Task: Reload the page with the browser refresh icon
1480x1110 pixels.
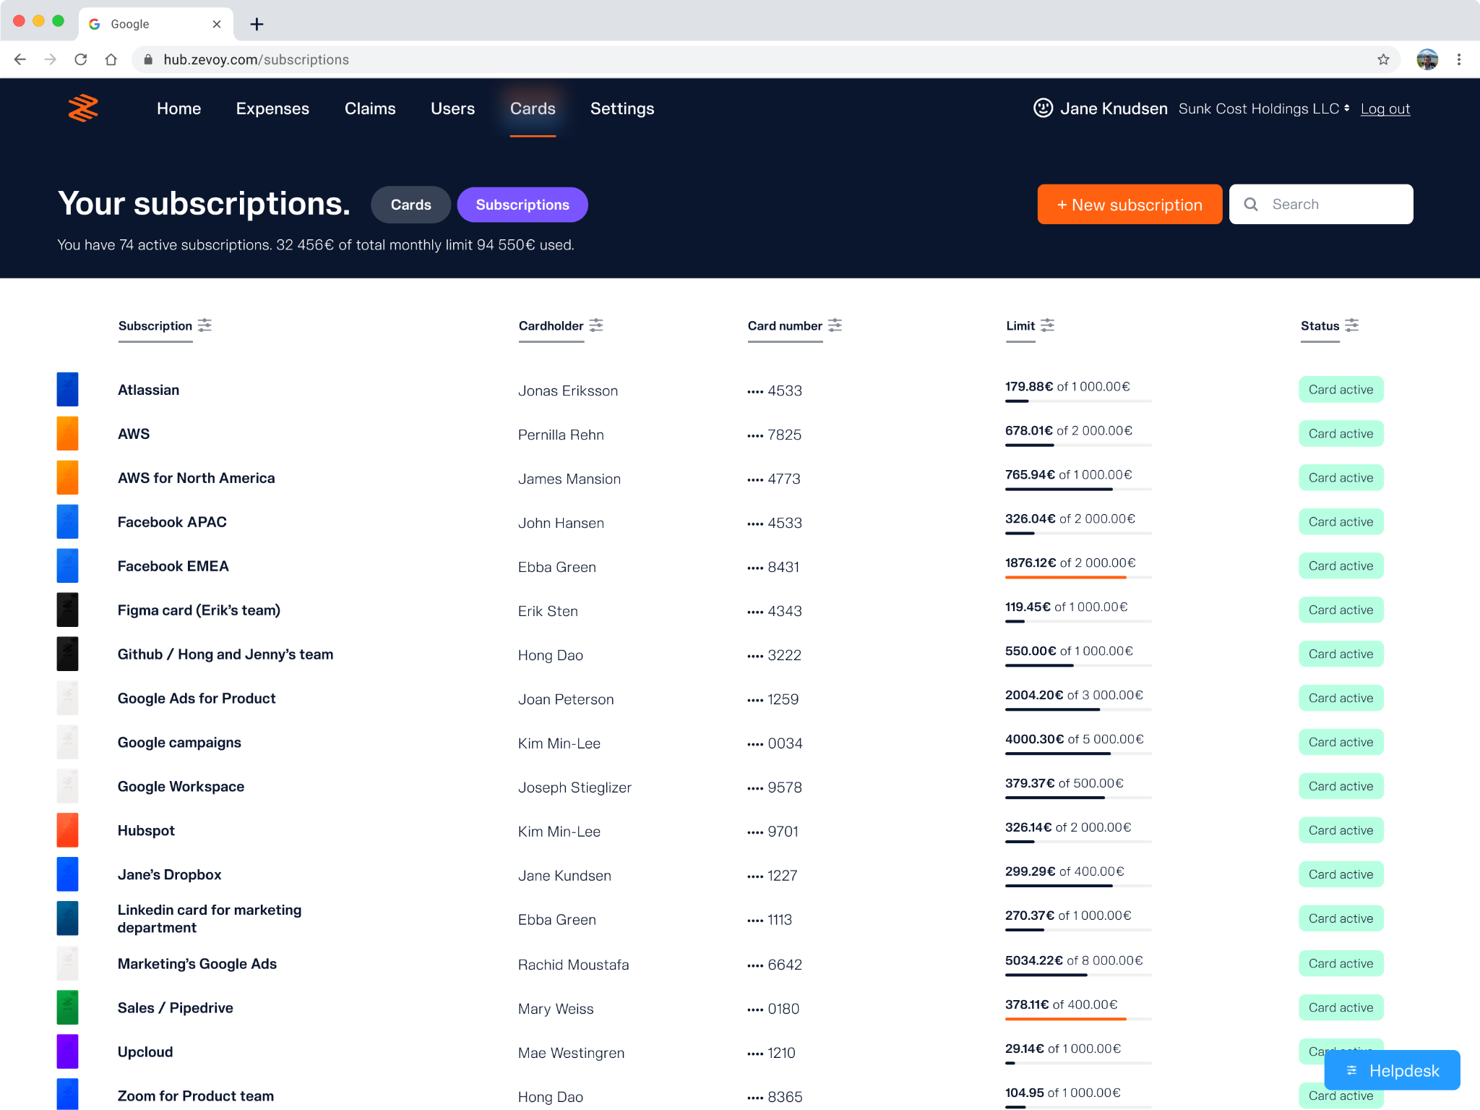Action: (81, 59)
